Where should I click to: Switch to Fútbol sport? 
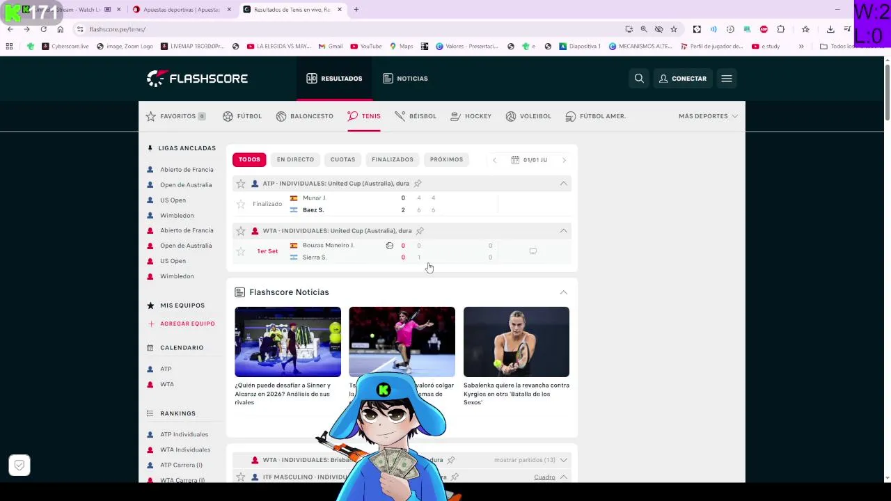pyautogui.click(x=242, y=116)
